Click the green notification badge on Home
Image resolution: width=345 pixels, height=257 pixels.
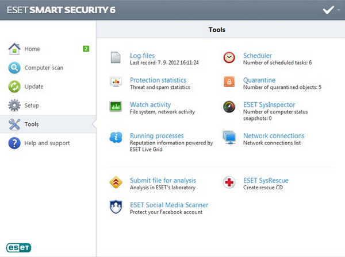click(x=86, y=49)
